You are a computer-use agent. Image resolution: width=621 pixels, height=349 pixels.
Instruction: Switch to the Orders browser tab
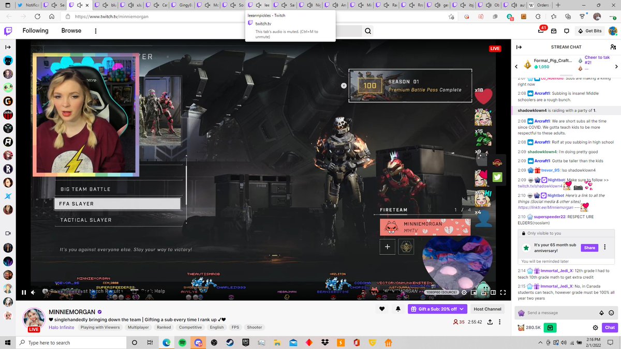point(539,5)
